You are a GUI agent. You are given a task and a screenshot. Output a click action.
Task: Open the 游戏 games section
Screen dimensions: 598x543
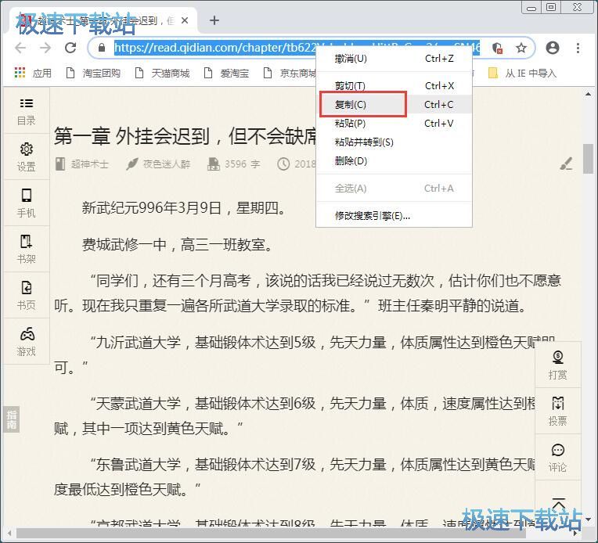coord(27,341)
